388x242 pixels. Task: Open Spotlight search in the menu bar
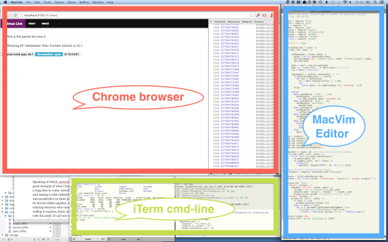[375, 2]
